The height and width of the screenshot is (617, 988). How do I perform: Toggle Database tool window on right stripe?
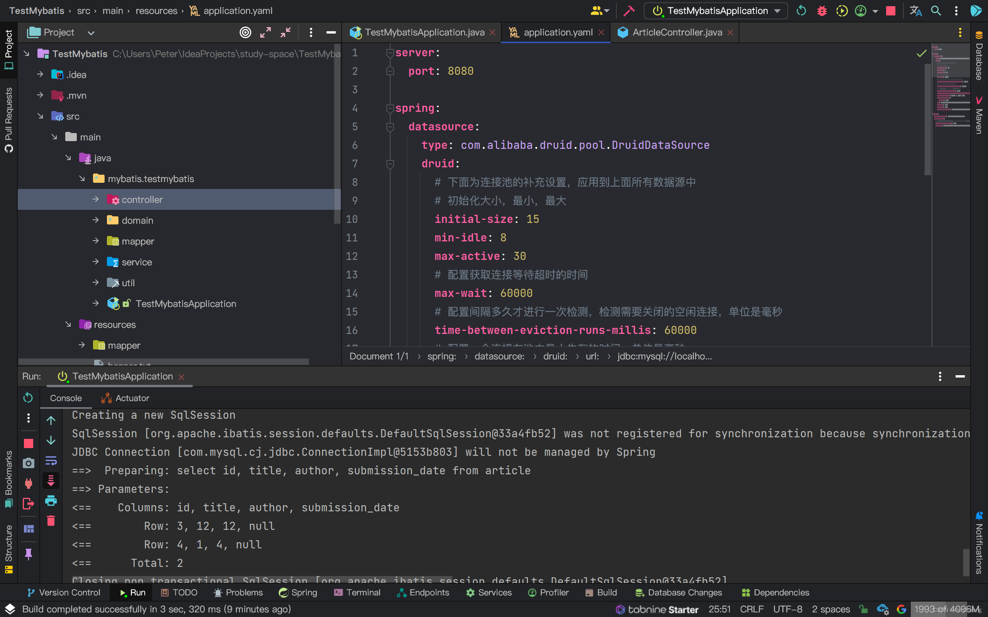[979, 56]
